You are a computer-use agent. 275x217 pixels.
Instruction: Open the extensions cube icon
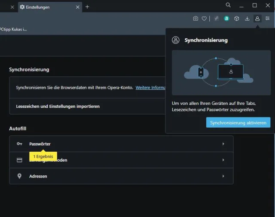(236, 18)
